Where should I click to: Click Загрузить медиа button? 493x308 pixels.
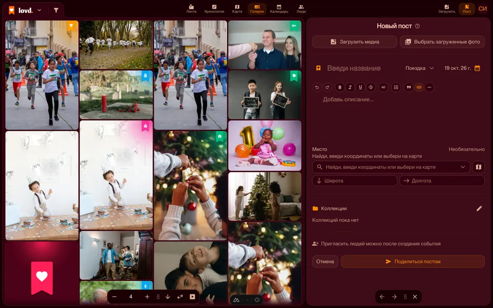point(355,42)
